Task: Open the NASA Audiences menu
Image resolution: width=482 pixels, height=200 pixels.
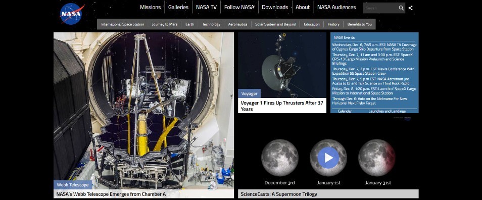Action: [x=336, y=7]
